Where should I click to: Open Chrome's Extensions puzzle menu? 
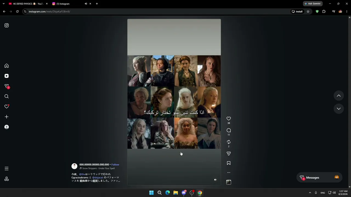point(324,11)
